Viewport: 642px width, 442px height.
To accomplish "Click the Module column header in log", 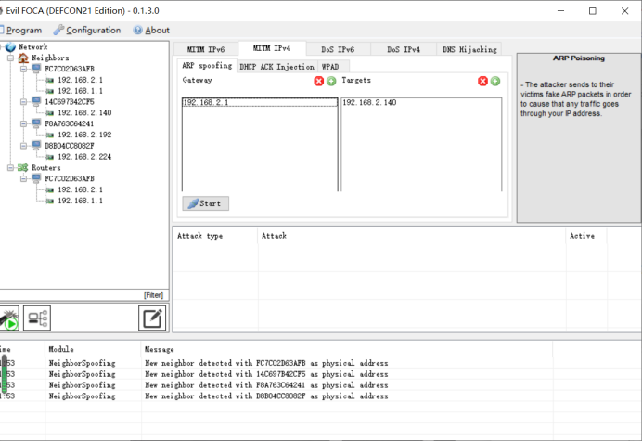I will (93, 349).
